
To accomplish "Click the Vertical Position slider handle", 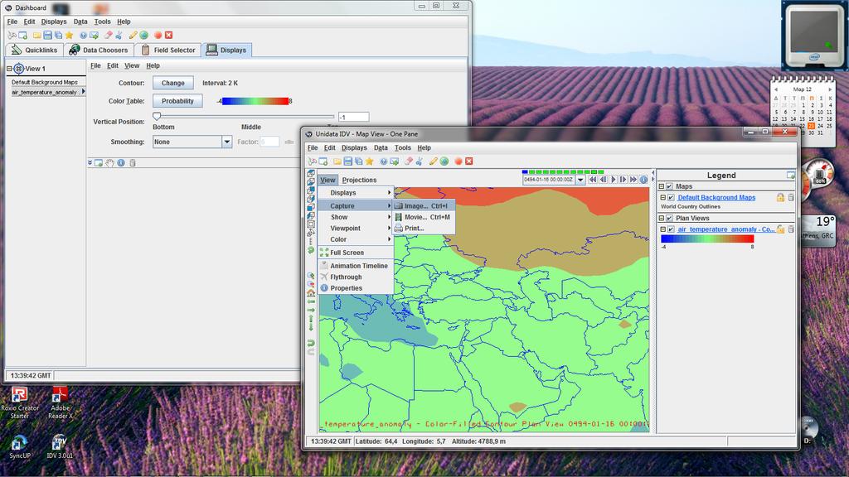I will coord(157,116).
